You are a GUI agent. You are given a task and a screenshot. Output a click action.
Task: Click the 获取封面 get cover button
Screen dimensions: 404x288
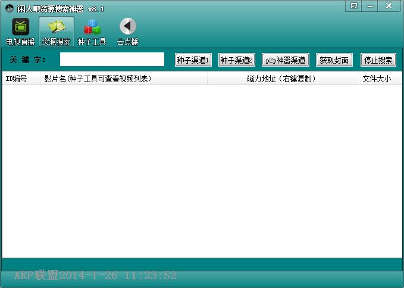(x=334, y=60)
